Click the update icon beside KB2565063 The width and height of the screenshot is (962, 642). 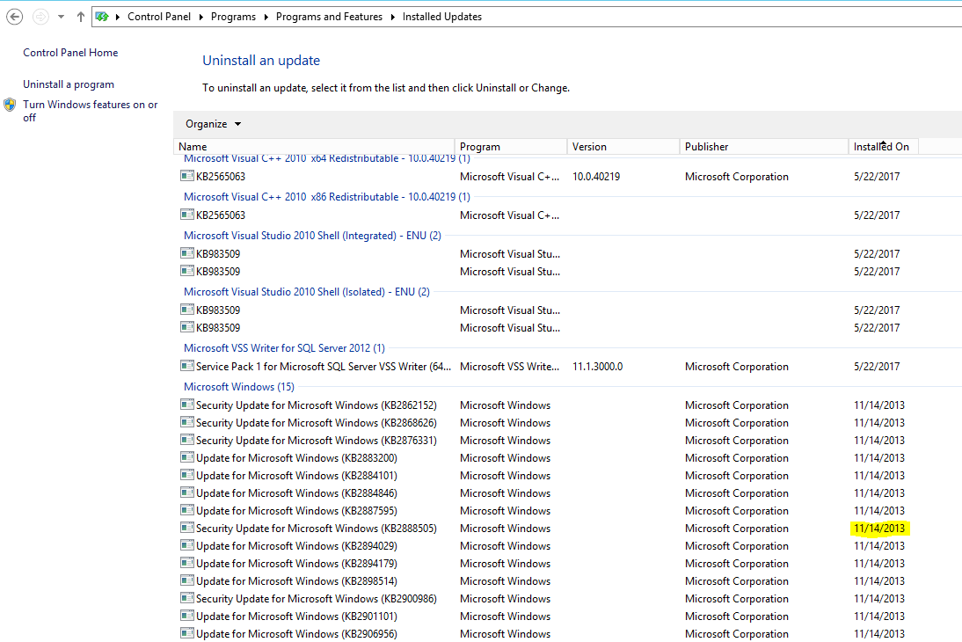click(x=186, y=176)
